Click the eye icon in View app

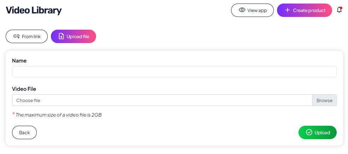(x=242, y=10)
